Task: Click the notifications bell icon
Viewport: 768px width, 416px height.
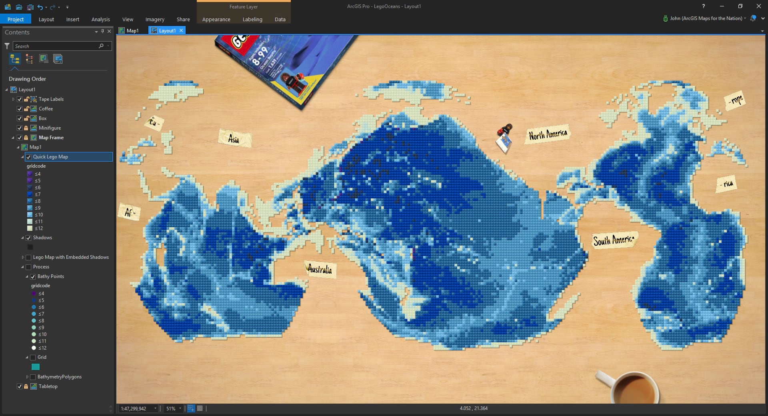Action: click(x=753, y=18)
